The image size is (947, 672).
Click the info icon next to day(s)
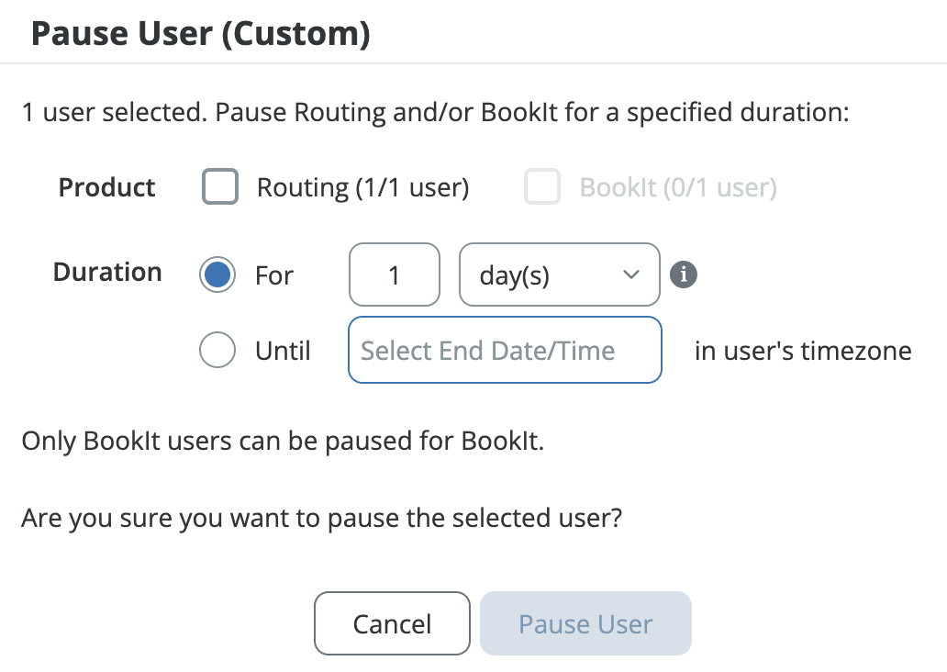point(684,274)
